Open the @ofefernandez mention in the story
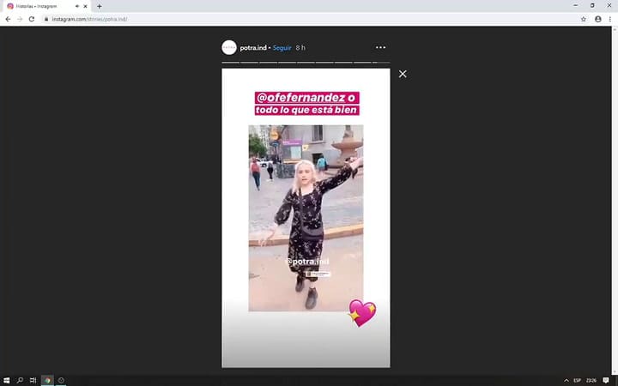The width and height of the screenshot is (618, 386). tap(300, 97)
